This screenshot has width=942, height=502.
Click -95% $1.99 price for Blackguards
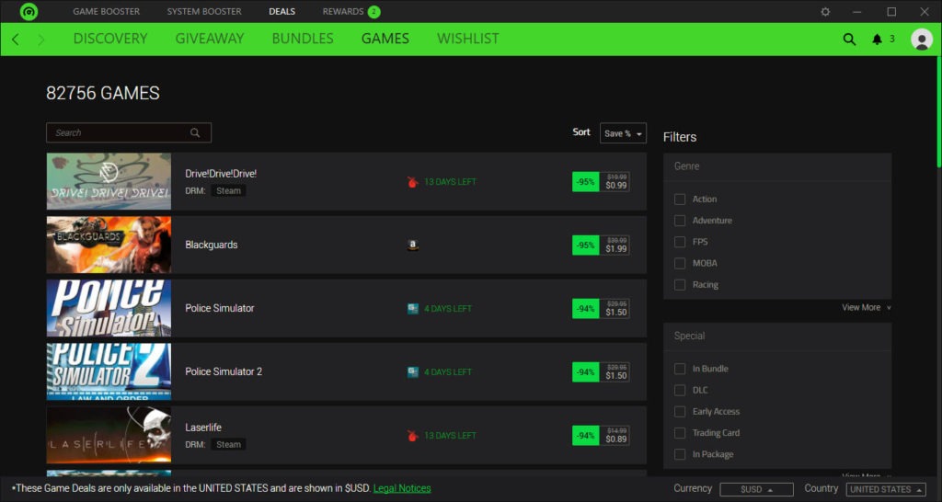(x=601, y=245)
